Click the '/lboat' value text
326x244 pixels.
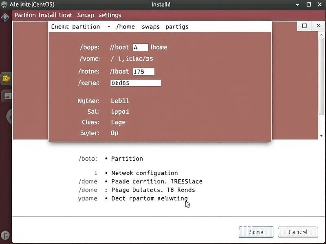pos(119,72)
